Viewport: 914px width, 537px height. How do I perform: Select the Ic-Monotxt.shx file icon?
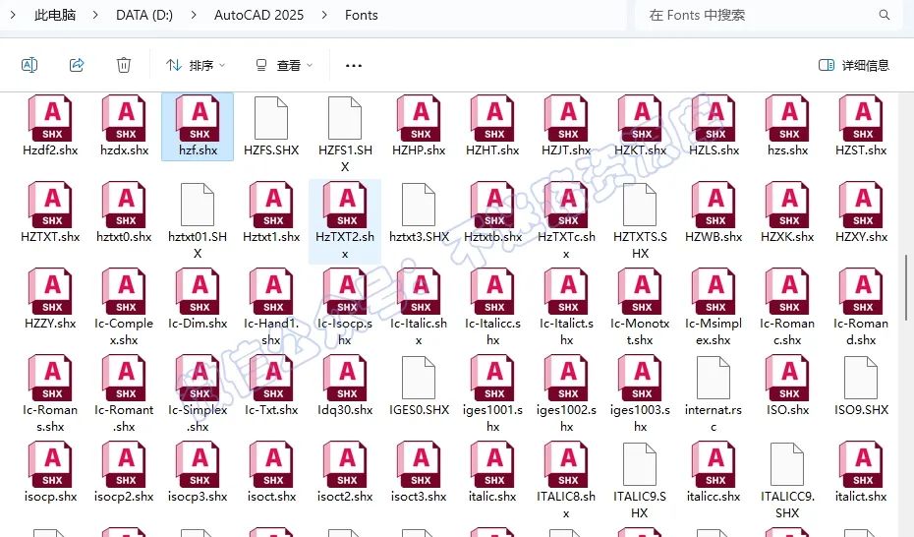point(641,291)
